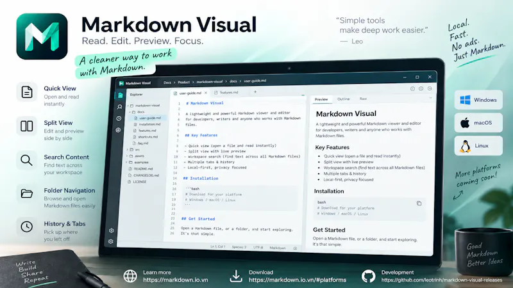Click markdown-visual in the breadcrumb
Image resolution: width=513 pixels, height=288 pixels.
pos(210,82)
